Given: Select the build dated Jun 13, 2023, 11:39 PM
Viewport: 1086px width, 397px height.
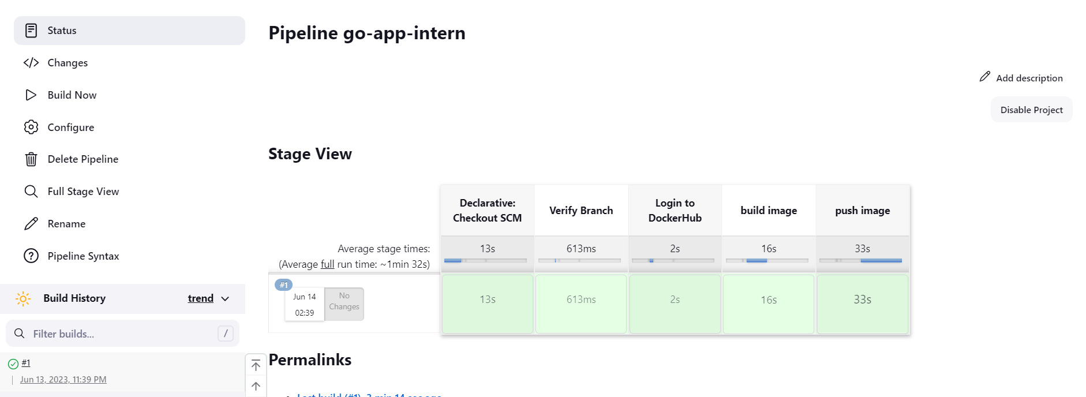Looking at the screenshot, I should tap(63, 379).
